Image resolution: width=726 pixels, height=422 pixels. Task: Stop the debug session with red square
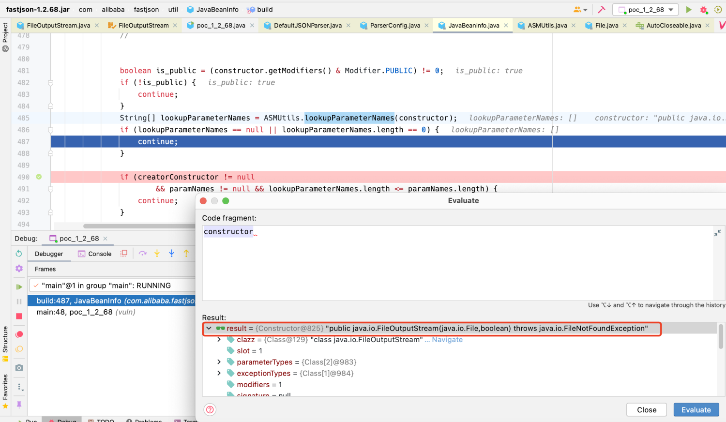pyautogui.click(x=19, y=316)
